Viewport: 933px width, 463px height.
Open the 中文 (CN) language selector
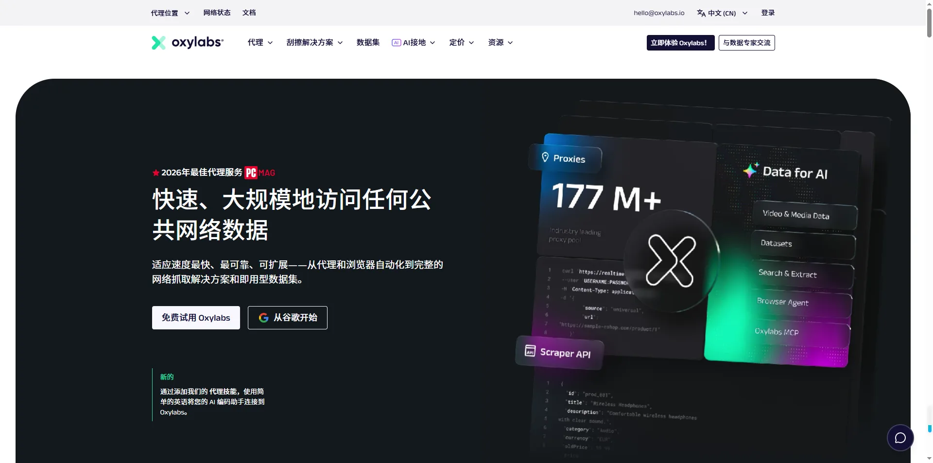tap(722, 13)
